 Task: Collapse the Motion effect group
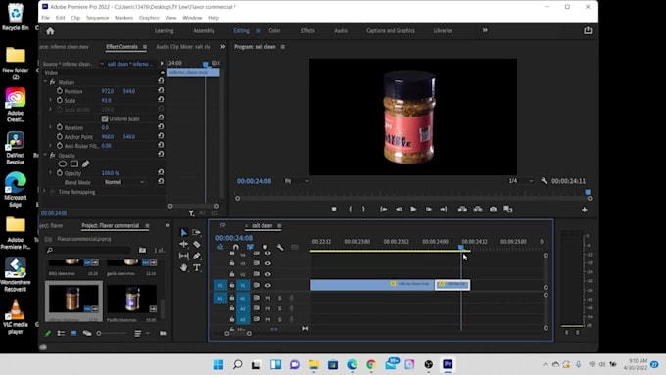(x=45, y=82)
